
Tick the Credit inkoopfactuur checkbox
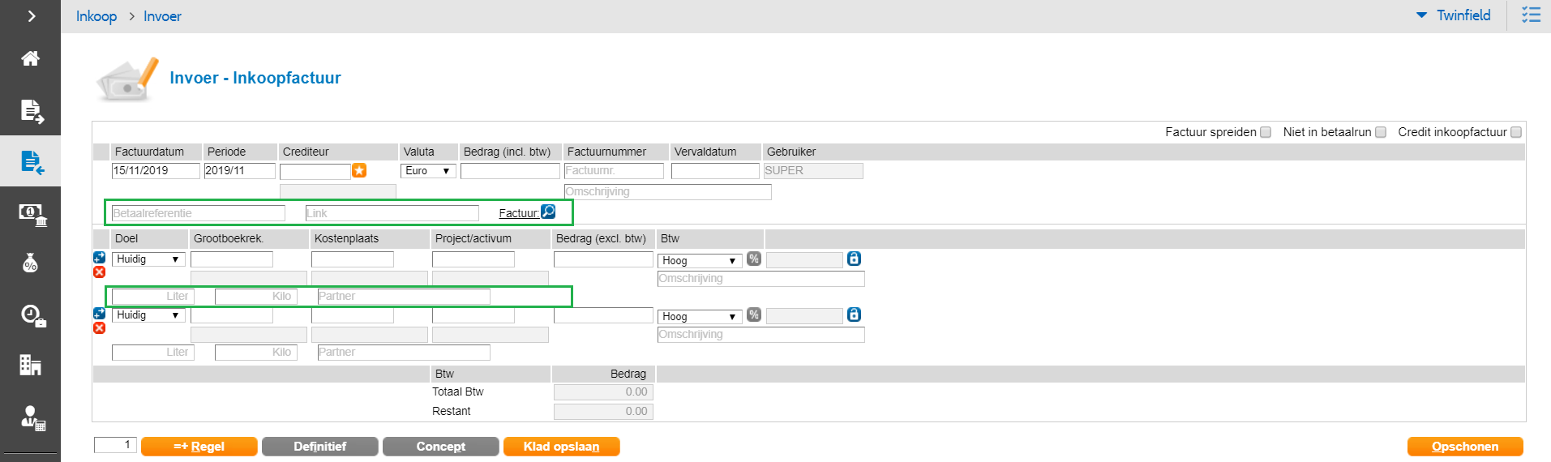[1516, 132]
